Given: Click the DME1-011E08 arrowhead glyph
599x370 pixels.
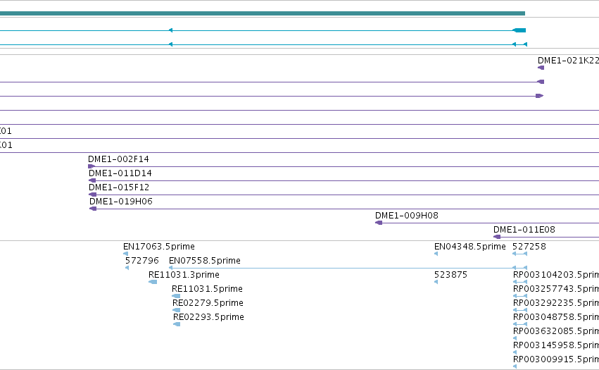Looking at the screenshot, I should point(497,237).
